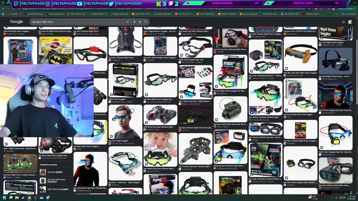The height and width of the screenshot is (201, 358).
Task: Open the Google apps grid icon
Action: click(x=343, y=22)
